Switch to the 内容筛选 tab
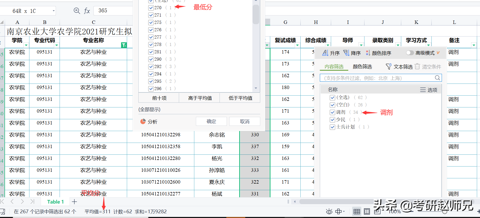 point(334,67)
